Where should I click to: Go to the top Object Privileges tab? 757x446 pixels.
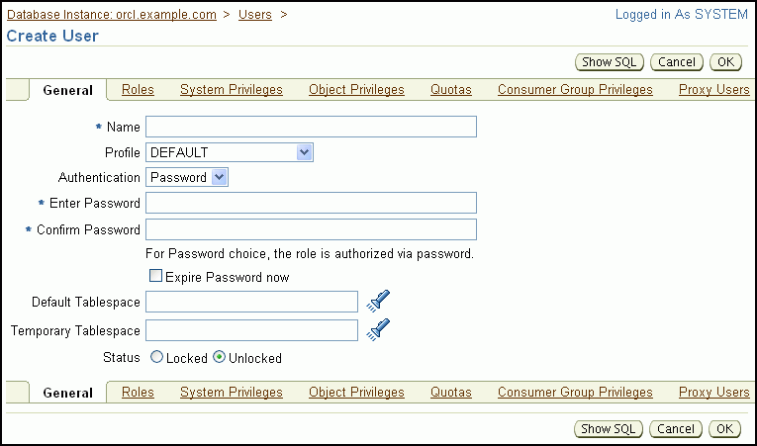356,90
